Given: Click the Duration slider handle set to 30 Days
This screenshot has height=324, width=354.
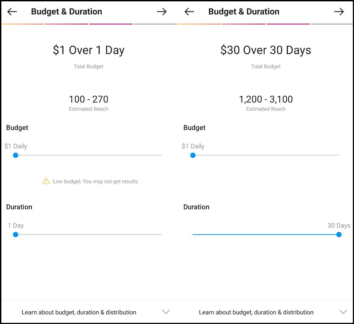Looking at the screenshot, I should pos(339,234).
